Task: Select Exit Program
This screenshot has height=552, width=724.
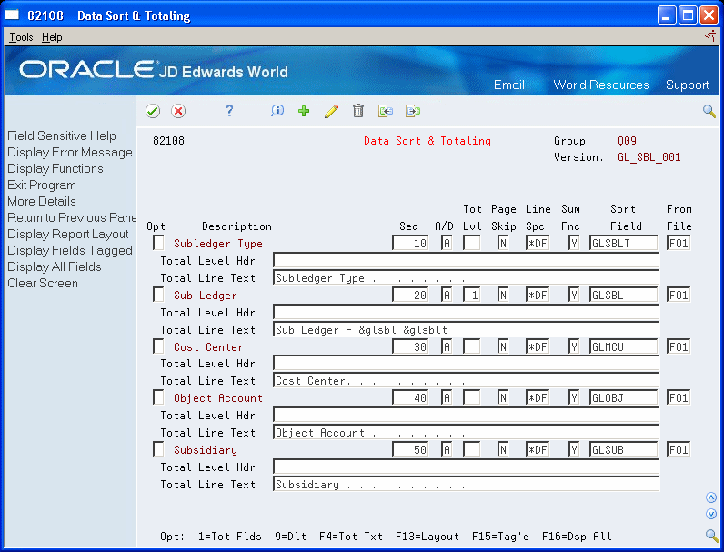Action: click(x=42, y=186)
